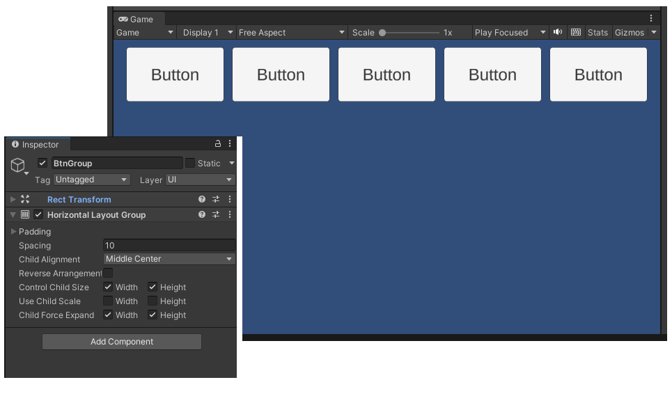Viewport: 672px width, 396px height.
Task: Open the Child Alignment dropdown
Action: point(169,259)
